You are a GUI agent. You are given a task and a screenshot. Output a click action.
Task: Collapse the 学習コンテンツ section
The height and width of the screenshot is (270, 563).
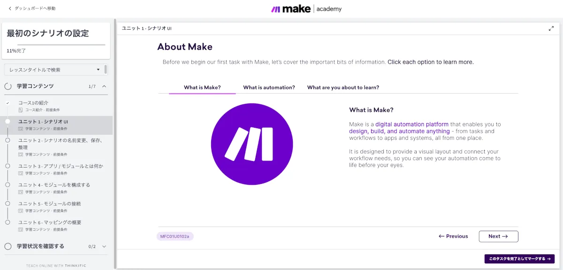click(104, 86)
